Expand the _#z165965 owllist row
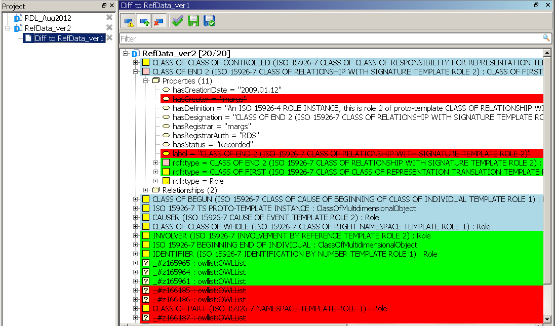Viewport: 555px width, 326px height. pos(135,263)
